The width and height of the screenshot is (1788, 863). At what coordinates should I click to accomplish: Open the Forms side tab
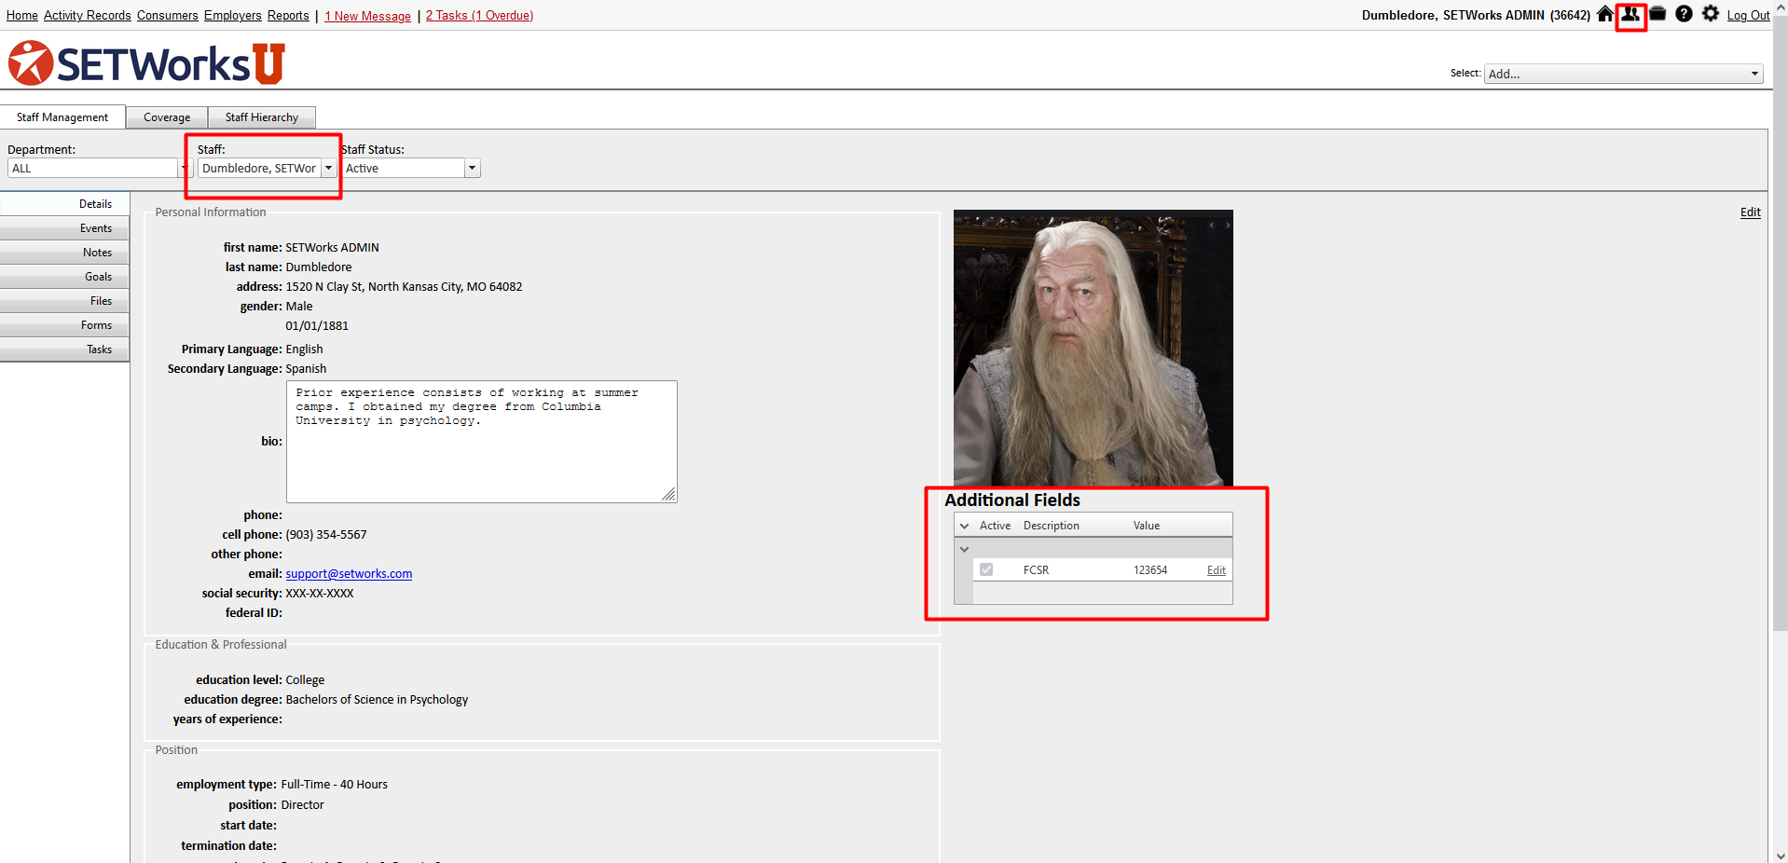tap(64, 325)
